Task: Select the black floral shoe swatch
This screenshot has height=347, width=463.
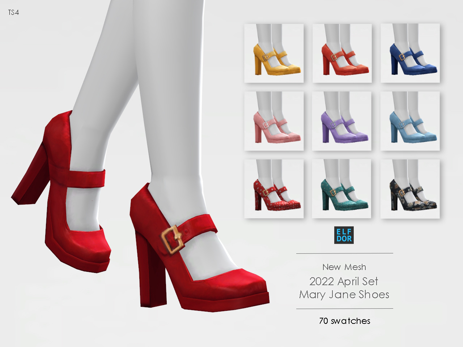Action: [410, 189]
